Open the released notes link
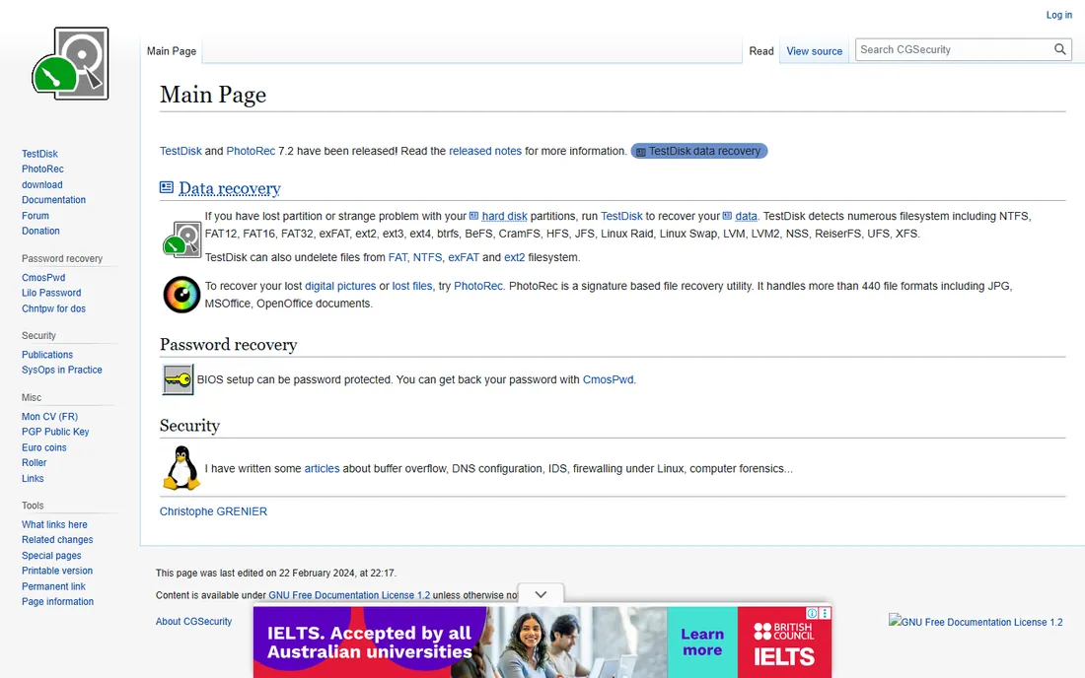Image resolution: width=1085 pixels, height=678 pixels. pos(485,151)
